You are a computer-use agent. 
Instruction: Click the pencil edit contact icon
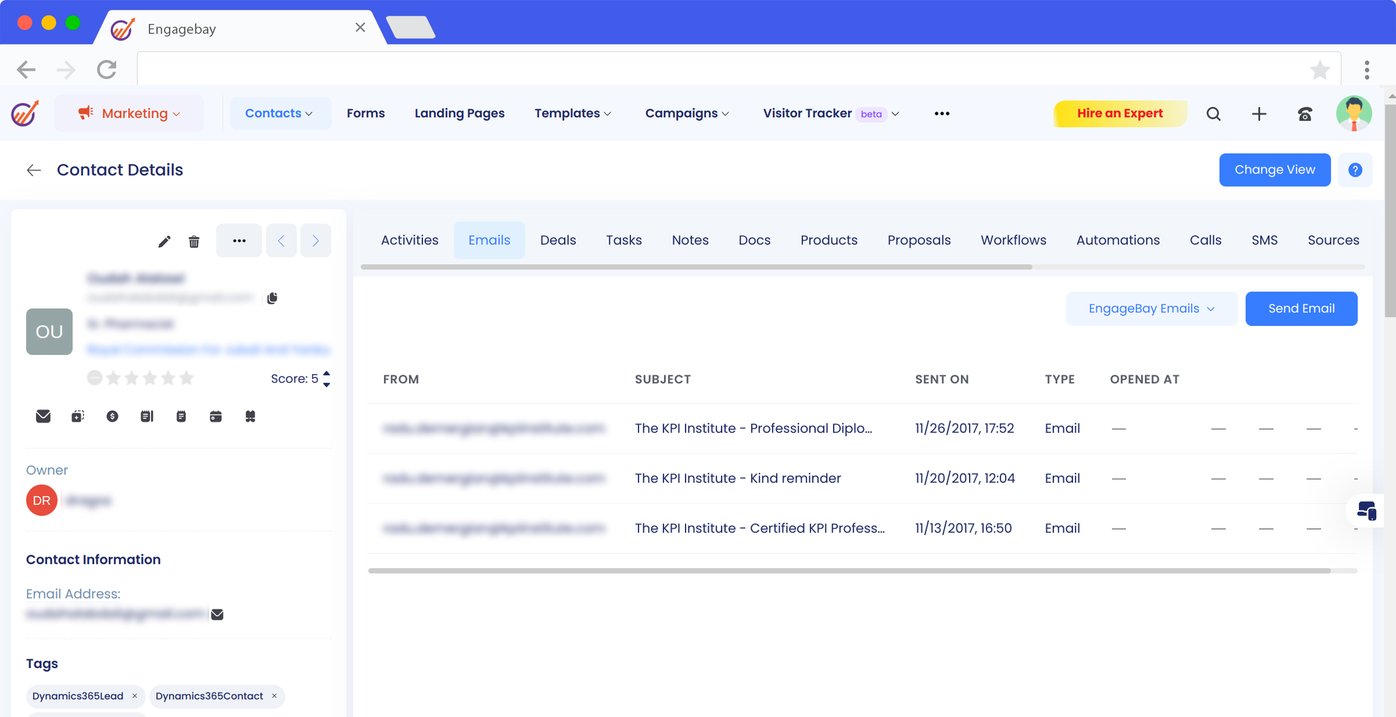pos(164,241)
